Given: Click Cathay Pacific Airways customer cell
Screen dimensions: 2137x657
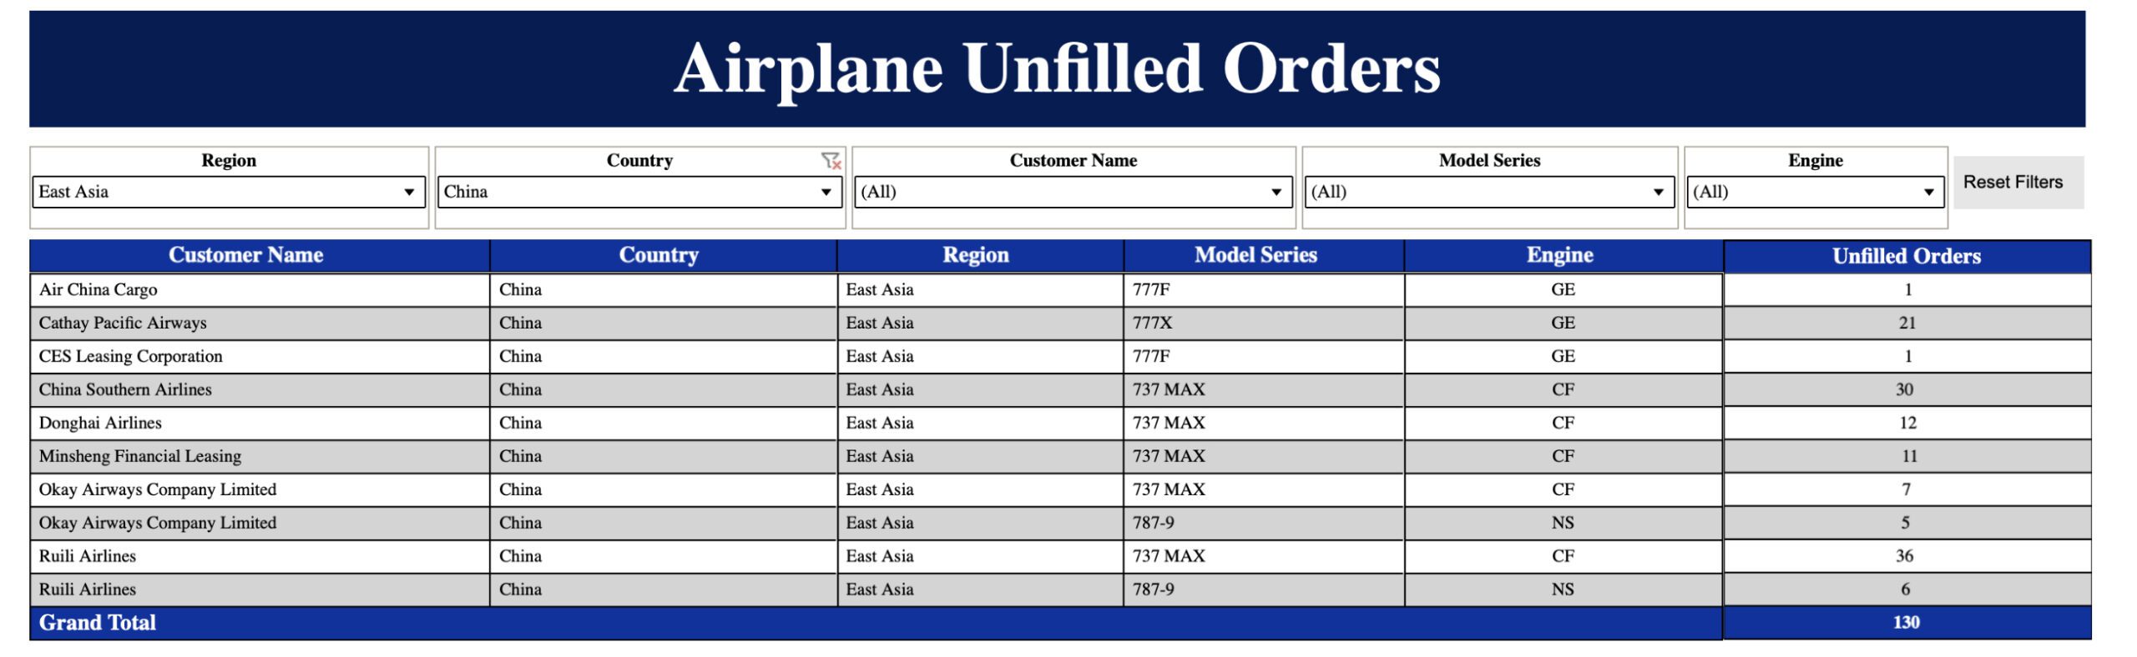Looking at the screenshot, I should point(123,323).
